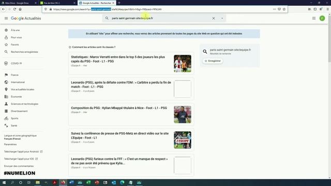Click the Économie building icon

(6, 97)
